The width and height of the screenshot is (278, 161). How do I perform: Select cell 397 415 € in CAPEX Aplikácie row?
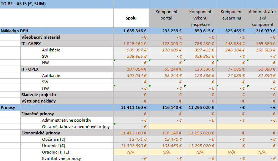point(200,50)
